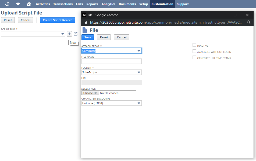Enable GENERATE URL TIME STAMP
Image resolution: width=256 pixels, height=161 pixels.
(x=194, y=57)
